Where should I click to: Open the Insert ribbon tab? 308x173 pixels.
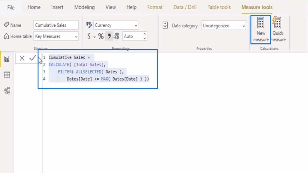tap(57, 7)
